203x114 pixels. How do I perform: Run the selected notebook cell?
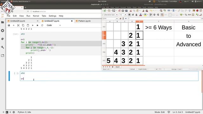click(x=33, y=25)
